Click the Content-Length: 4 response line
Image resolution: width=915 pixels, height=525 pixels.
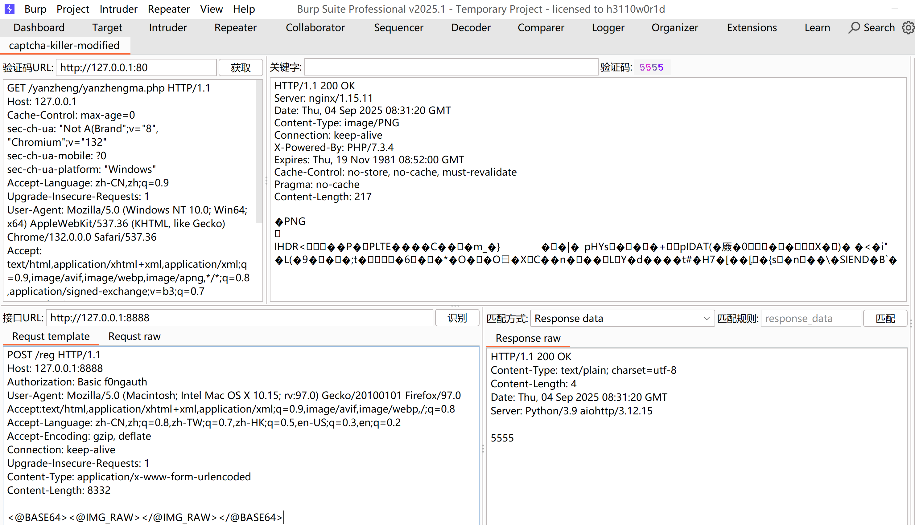point(534,384)
